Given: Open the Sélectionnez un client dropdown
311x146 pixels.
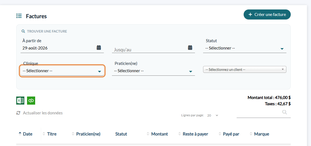Looking at the screenshot, I should 244,69.
